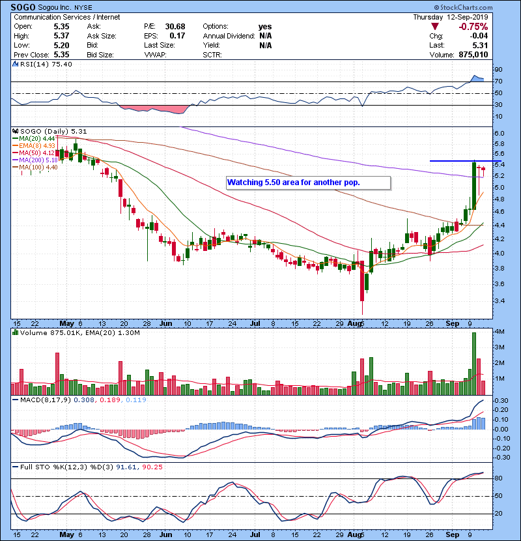Click the Open: label

[x=23, y=26]
